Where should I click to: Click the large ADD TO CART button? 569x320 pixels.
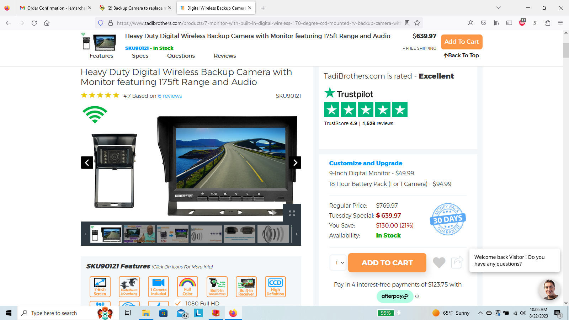point(387,263)
